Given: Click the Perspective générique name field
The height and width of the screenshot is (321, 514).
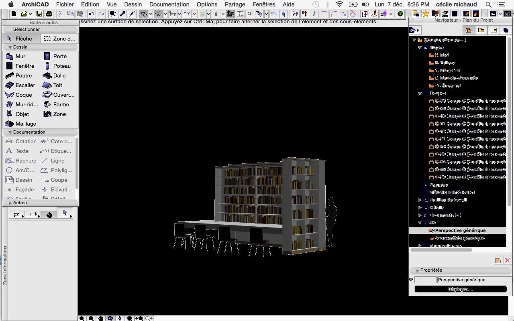Looking at the screenshot, I should coord(475,280).
